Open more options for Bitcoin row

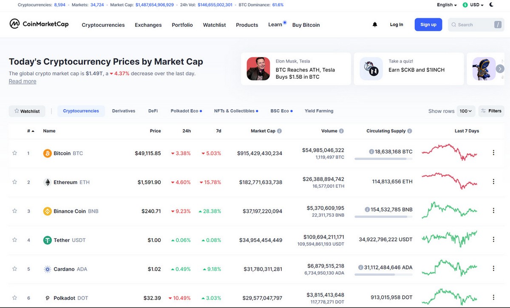pyautogui.click(x=493, y=153)
